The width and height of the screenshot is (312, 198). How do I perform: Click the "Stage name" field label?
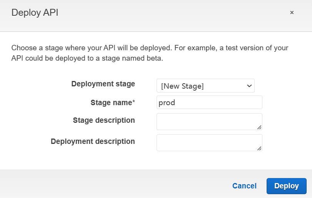[112, 102]
